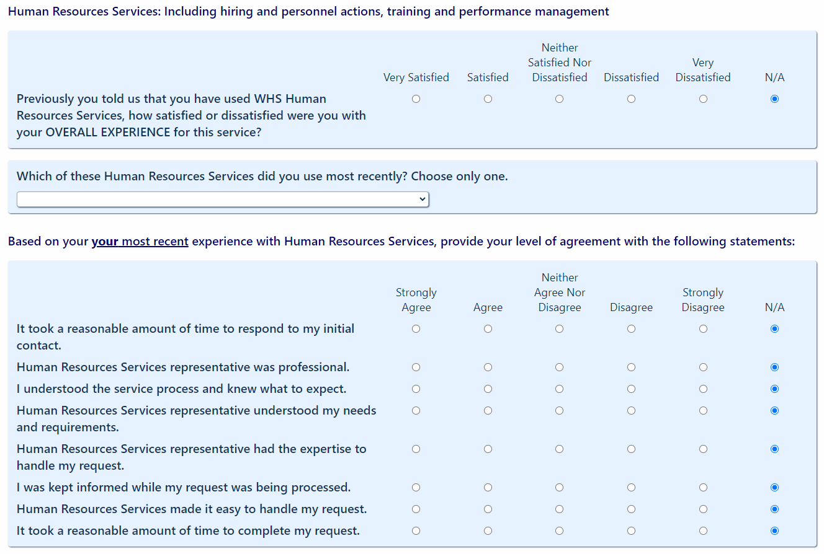This screenshot has width=824, height=554.
Task: Select Very Satisfied for overall experience
Action: 416,99
